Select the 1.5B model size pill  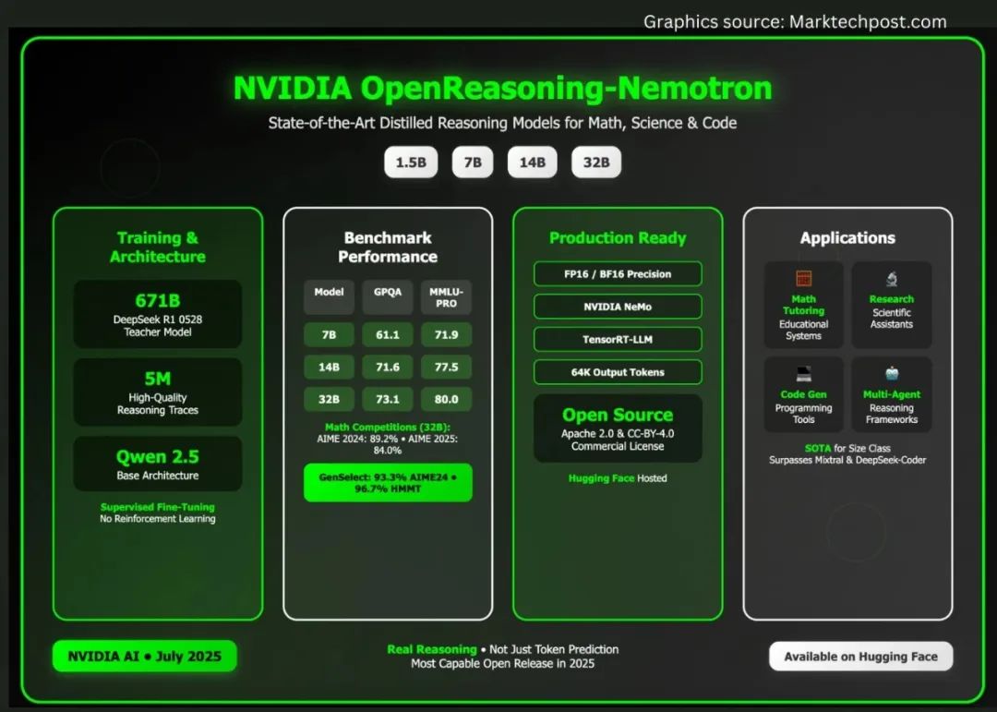[411, 163]
